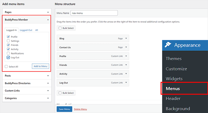Screen dimensions: 208x113
Task: Expand the Categories panel arrow
Action: (x=48, y=98)
